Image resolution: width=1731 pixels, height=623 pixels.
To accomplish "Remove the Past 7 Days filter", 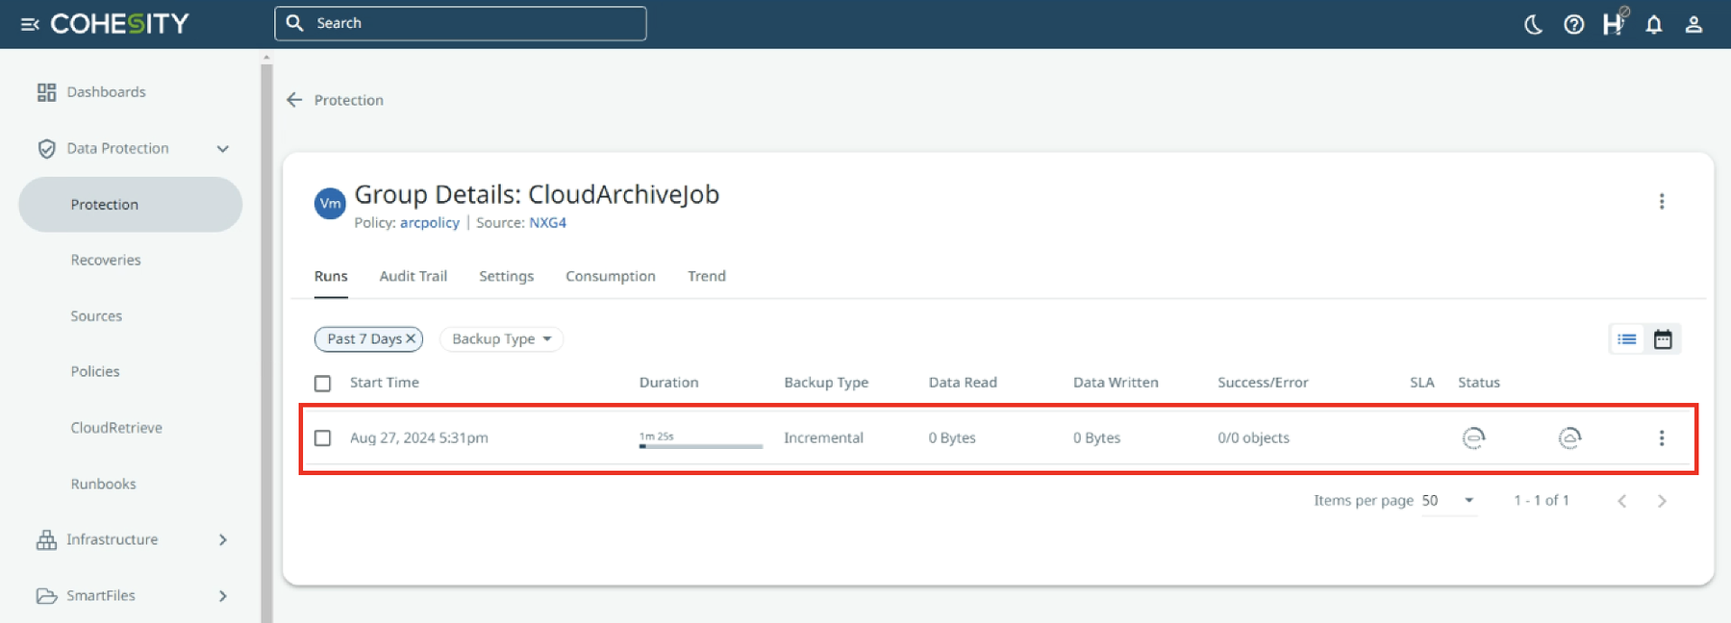I will [x=411, y=338].
